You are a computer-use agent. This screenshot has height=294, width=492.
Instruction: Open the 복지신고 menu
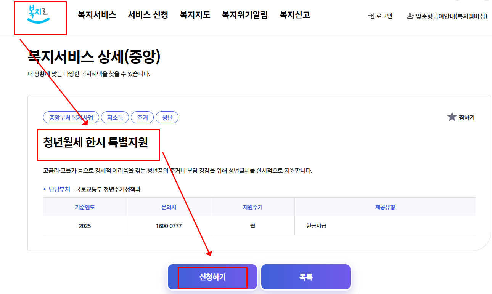pyautogui.click(x=295, y=15)
